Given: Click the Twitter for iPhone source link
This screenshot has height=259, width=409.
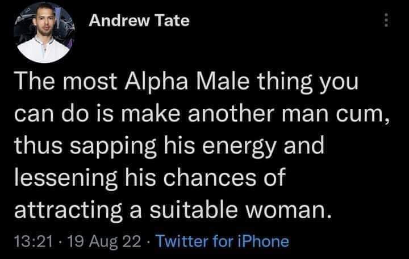Looking at the screenshot, I should 222,241.
